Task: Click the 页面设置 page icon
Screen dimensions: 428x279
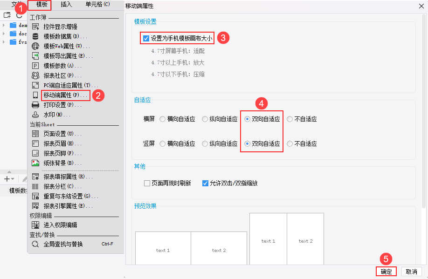Action: click(35, 134)
